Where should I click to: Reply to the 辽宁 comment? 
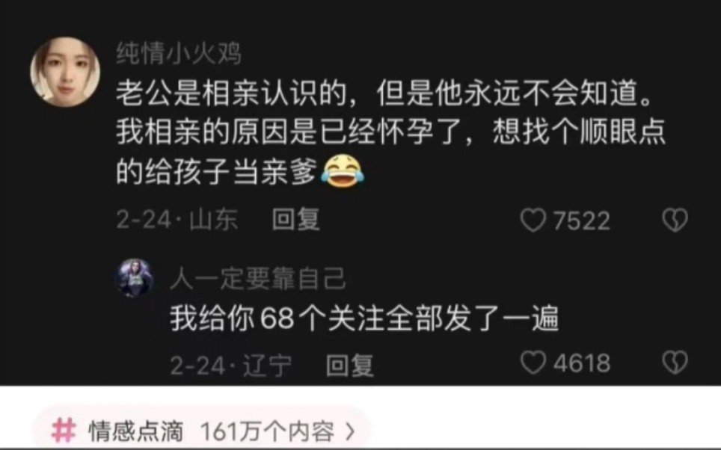pyautogui.click(x=349, y=366)
